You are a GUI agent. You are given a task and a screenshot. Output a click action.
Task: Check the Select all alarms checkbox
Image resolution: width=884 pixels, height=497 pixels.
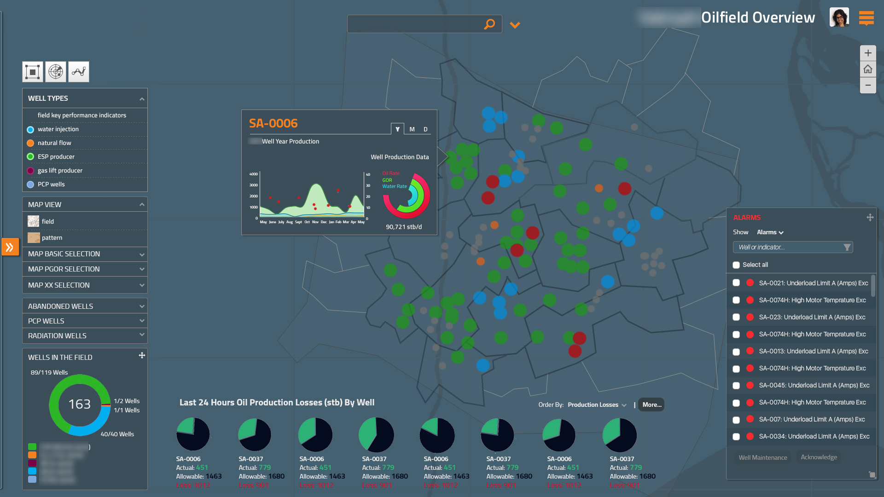tap(736, 265)
